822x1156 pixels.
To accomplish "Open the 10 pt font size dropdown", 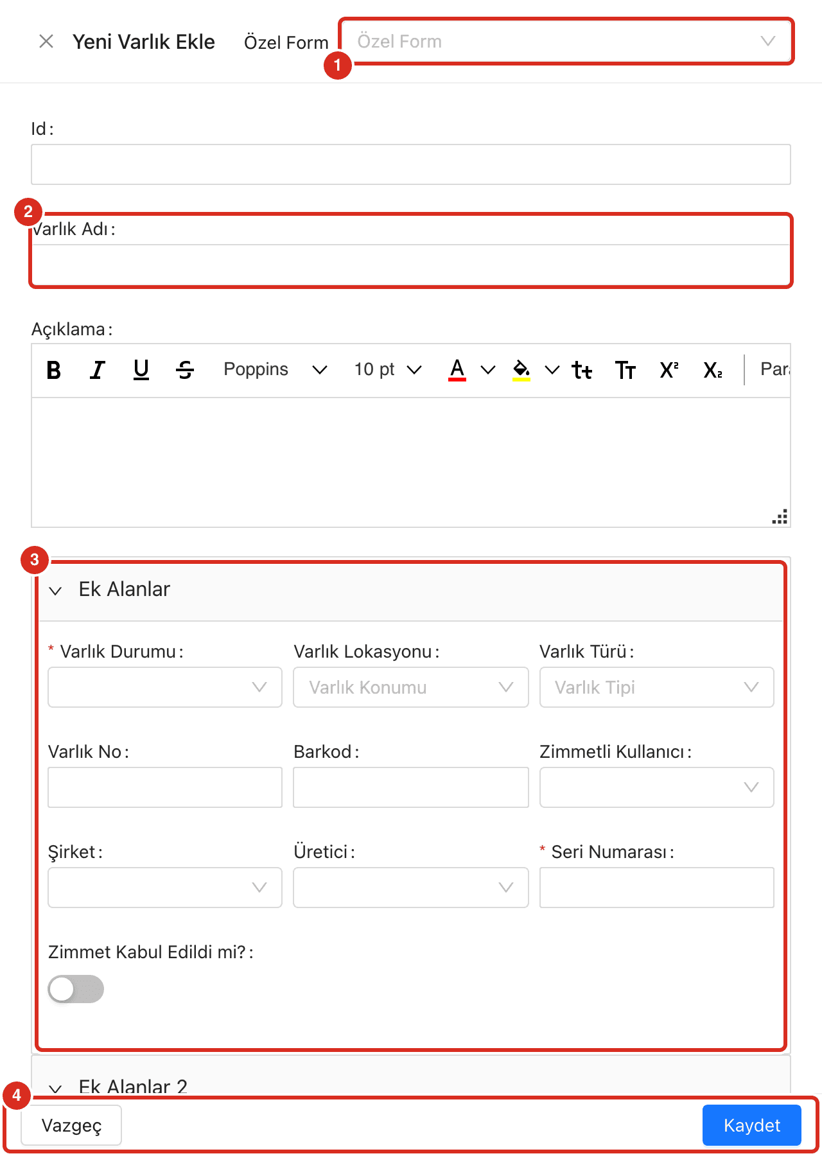I will [387, 369].
